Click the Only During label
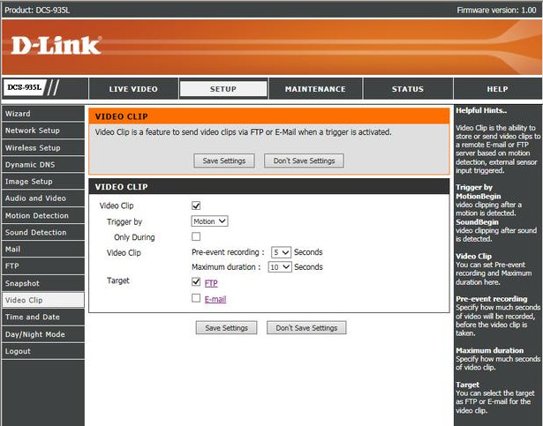543x426 pixels. [x=134, y=237]
